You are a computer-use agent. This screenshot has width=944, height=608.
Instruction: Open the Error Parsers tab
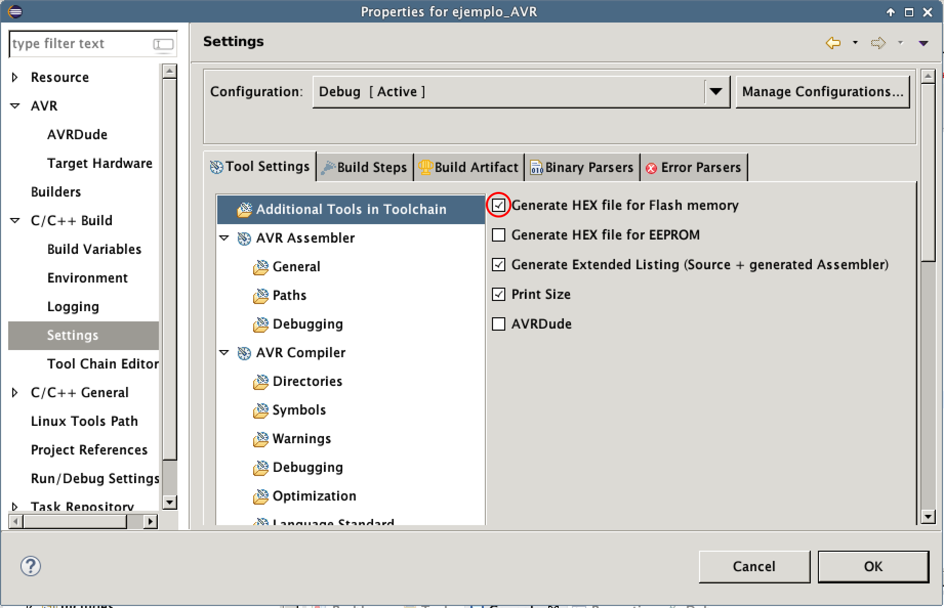tap(694, 167)
